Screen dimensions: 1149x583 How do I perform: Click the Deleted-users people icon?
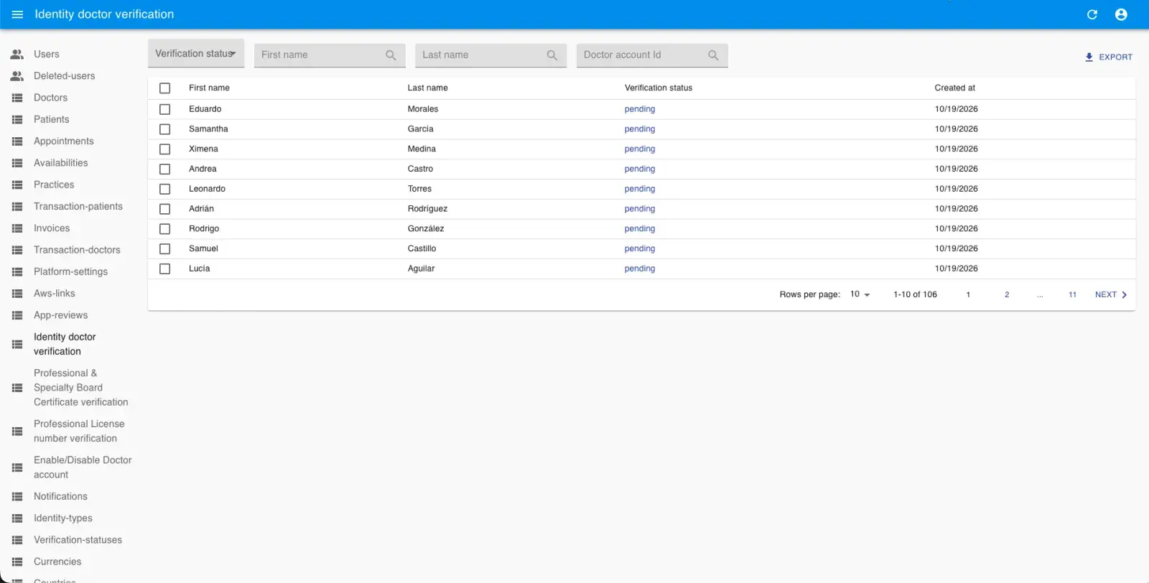pos(17,75)
